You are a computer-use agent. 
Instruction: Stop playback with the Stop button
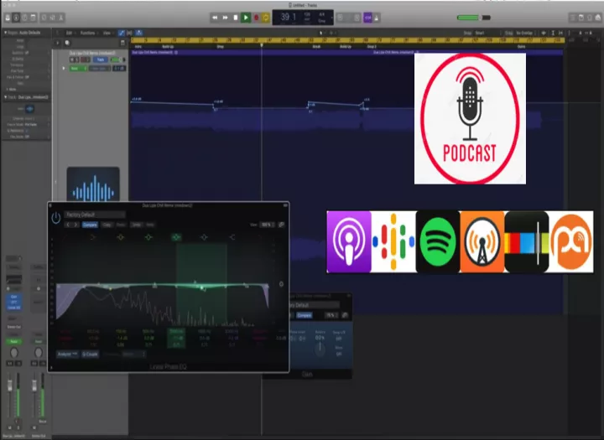(236, 18)
